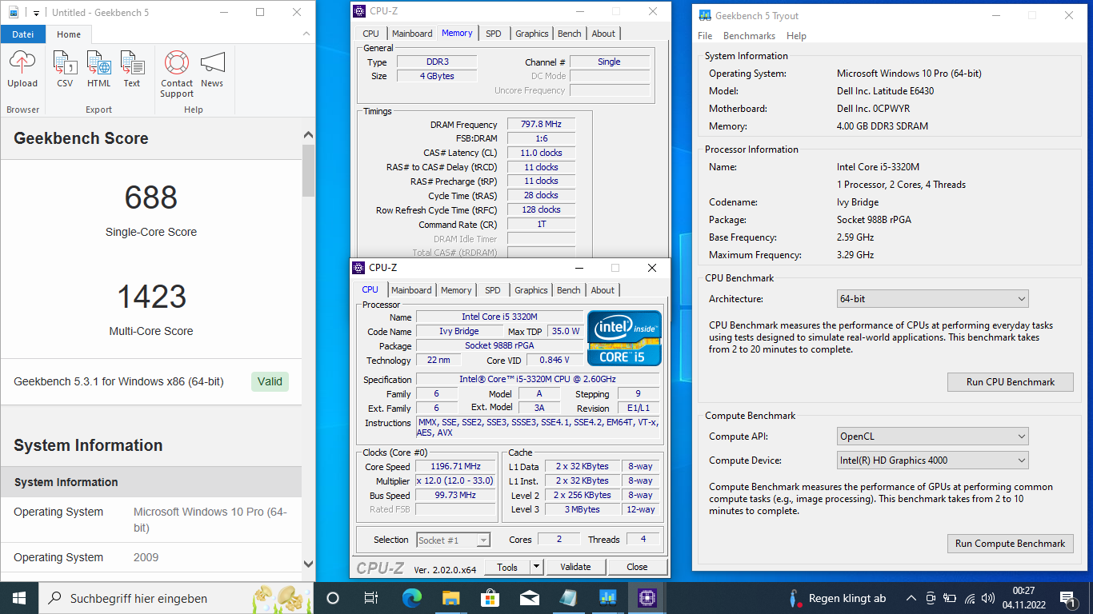Viewport: 1093px width, 614px height.
Task: Click the CPU-Z icon in upper window title
Action: [x=359, y=11]
